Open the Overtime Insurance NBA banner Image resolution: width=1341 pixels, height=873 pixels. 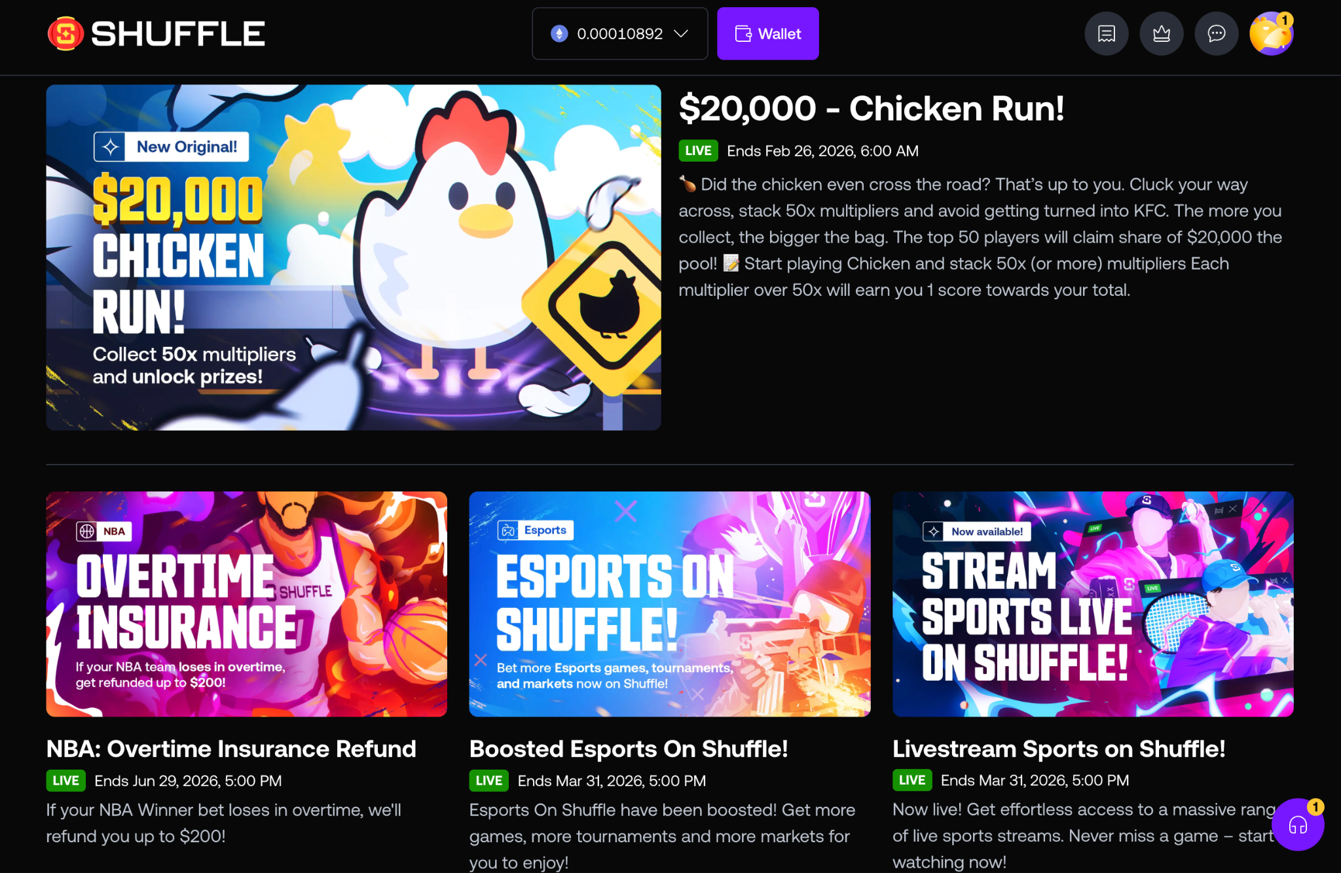(x=247, y=604)
